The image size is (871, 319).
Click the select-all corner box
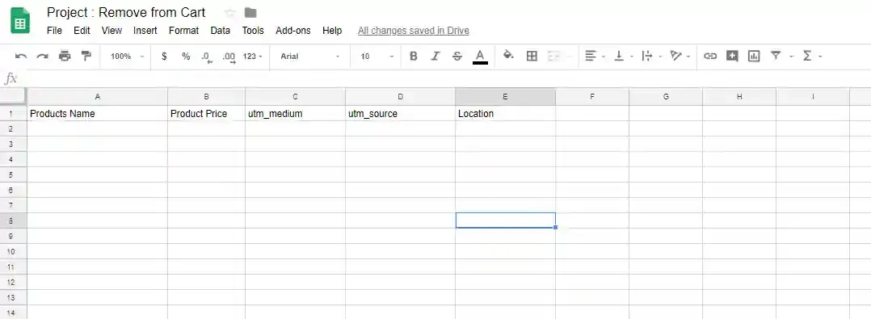pyautogui.click(x=13, y=97)
